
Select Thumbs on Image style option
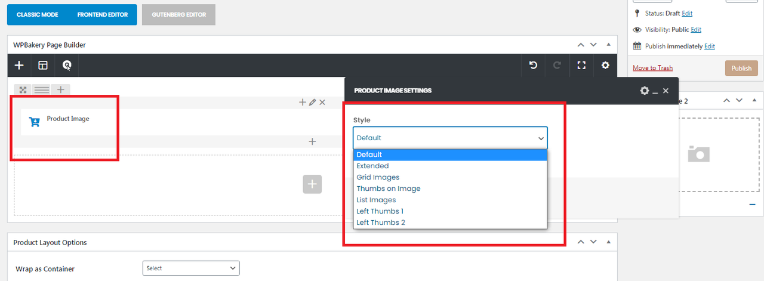coord(450,189)
